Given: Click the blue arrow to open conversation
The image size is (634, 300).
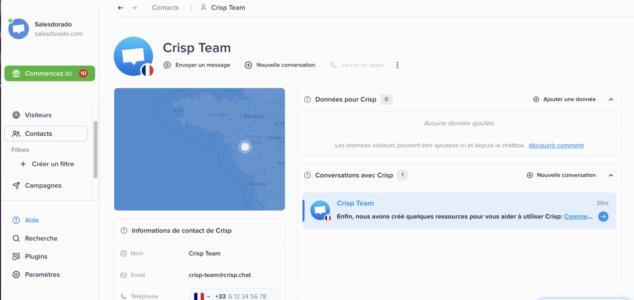Looking at the screenshot, I should pyautogui.click(x=603, y=217).
